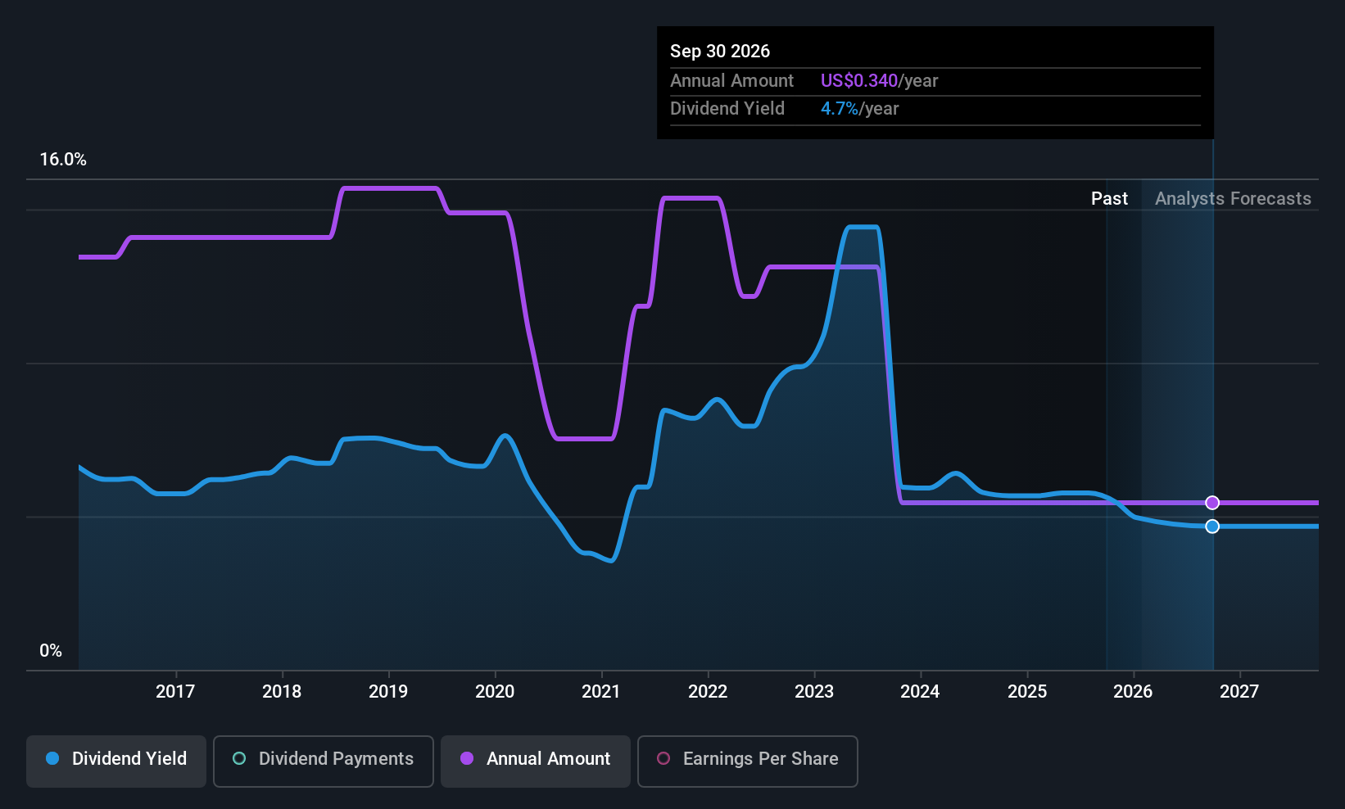This screenshot has width=1345, height=809.
Task: Select the blue Dividend Yield data marker
Action: pos(1212,527)
